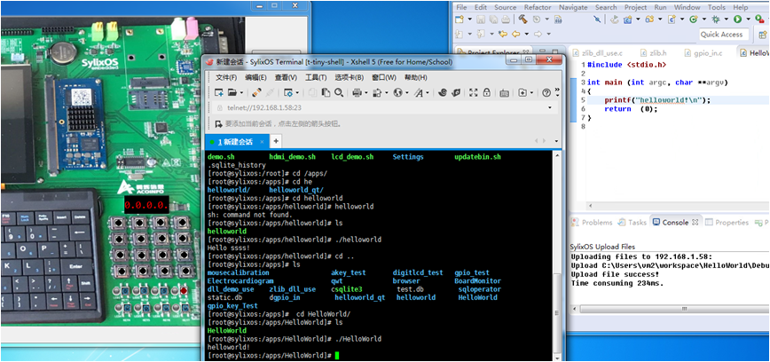Click the globe encoding icon in Xshell
This screenshot has height=362, width=770.
point(397,92)
